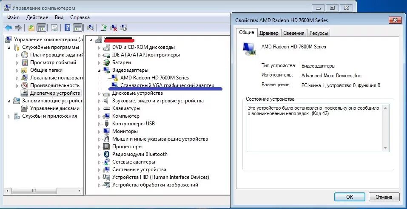Expand the DVD и CD-ROM дисководы node

99,48
